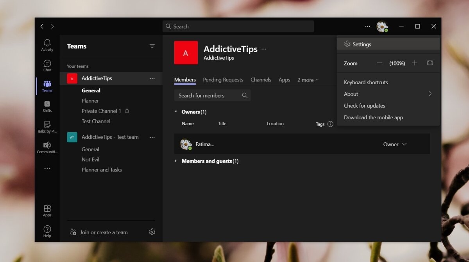Open the Help icon
The width and height of the screenshot is (469, 262).
tap(47, 230)
